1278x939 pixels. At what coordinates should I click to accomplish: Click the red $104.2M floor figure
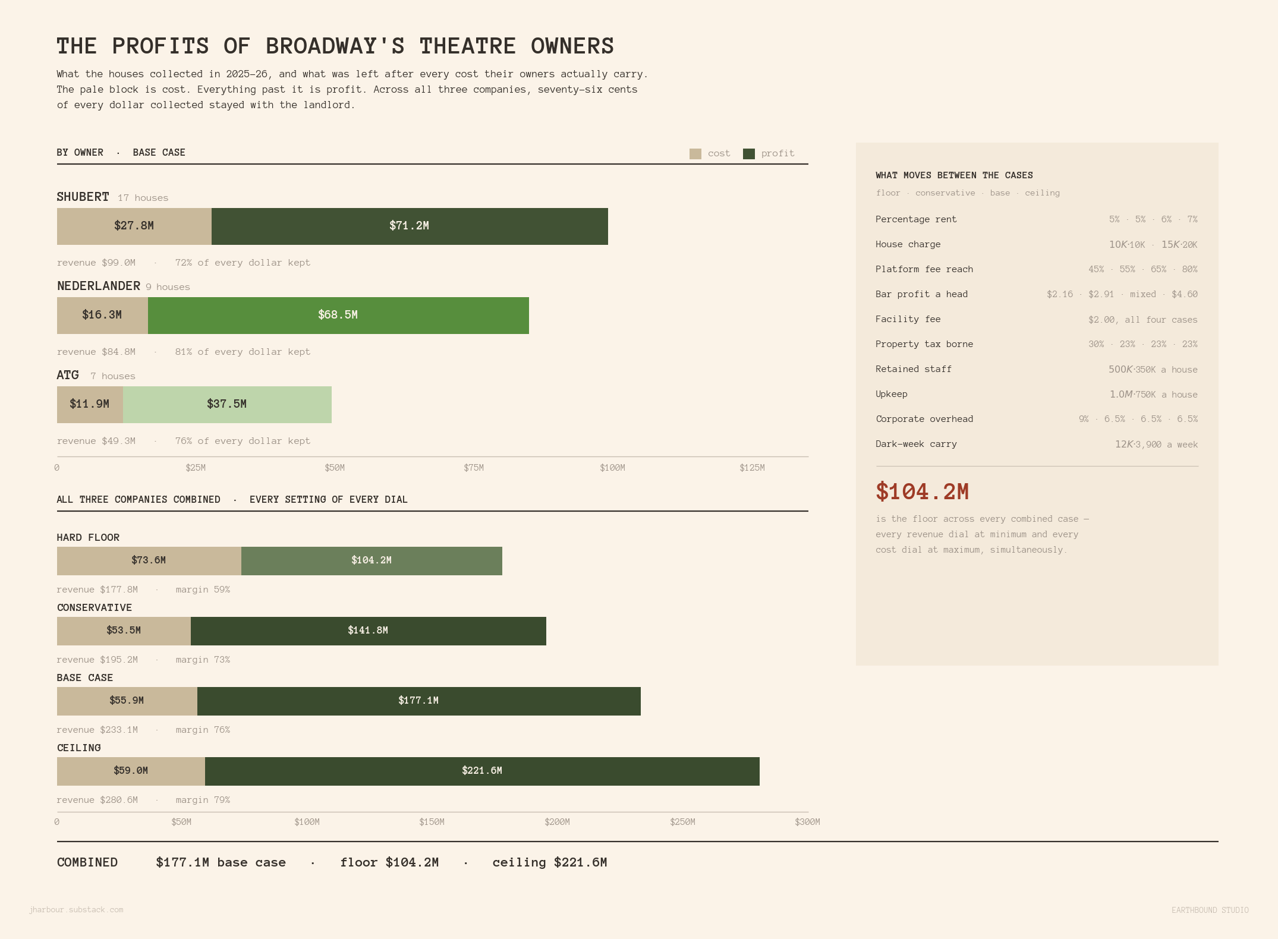[922, 491]
